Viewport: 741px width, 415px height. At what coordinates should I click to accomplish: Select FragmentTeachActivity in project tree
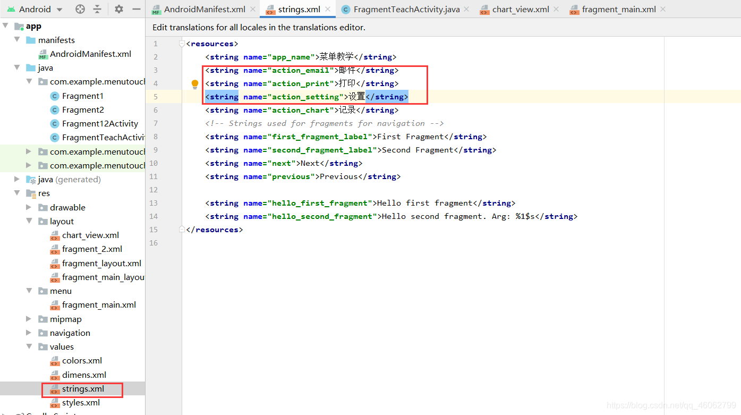[x=103, y=137]
